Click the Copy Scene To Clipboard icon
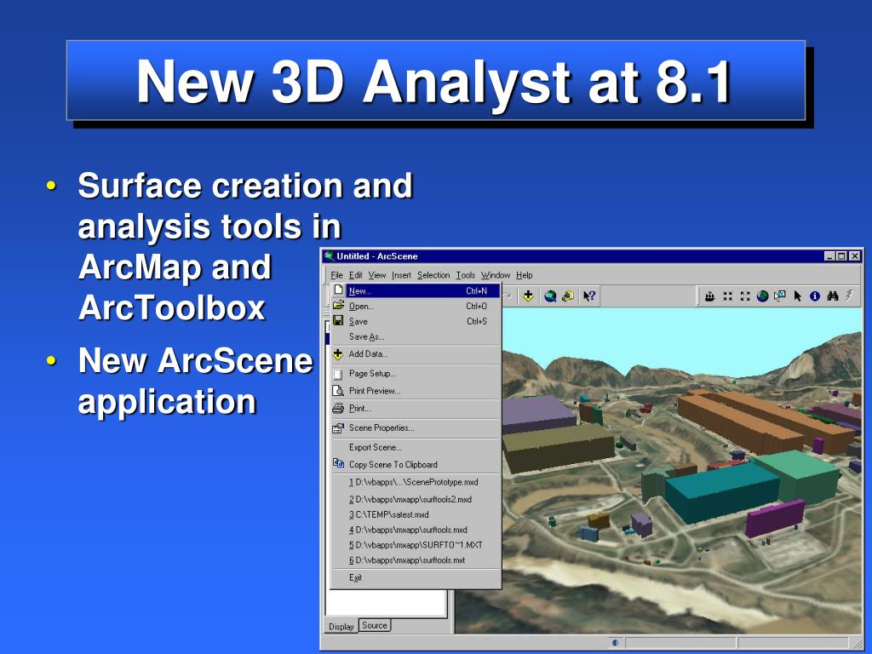The image size is (872, 654). click(x=338, y=464)
